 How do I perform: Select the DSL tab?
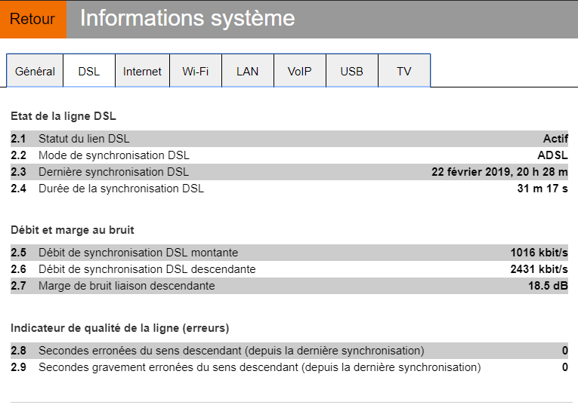click(x=89, y=72)
